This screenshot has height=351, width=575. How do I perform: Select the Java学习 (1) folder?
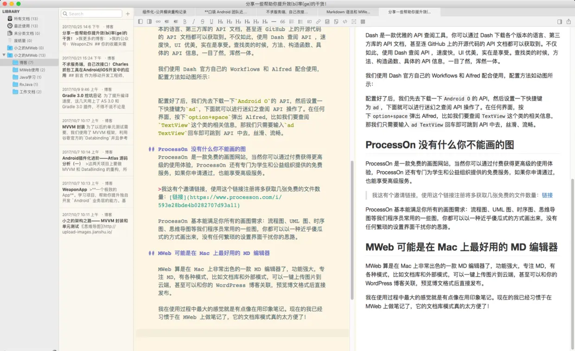coord(27,77)
